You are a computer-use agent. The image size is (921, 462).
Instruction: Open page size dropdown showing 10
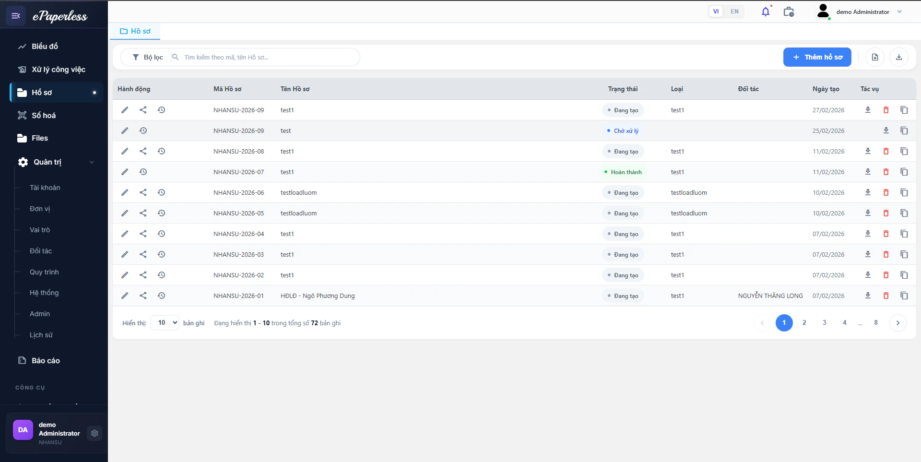click(x=165, y=323)
